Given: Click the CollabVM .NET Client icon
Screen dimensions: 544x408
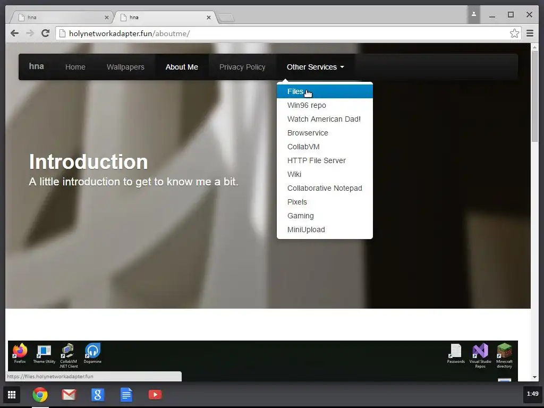Looking at the screenshot, I should pyautogui.click(x=69, y=355).
